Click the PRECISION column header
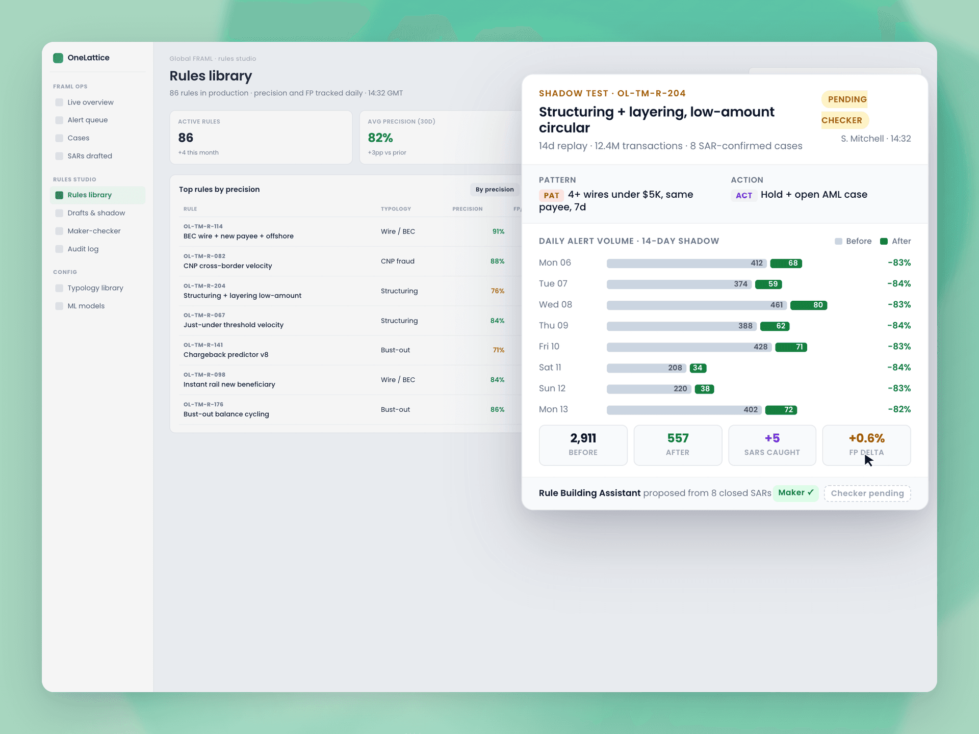 click(x=467, y=209)
